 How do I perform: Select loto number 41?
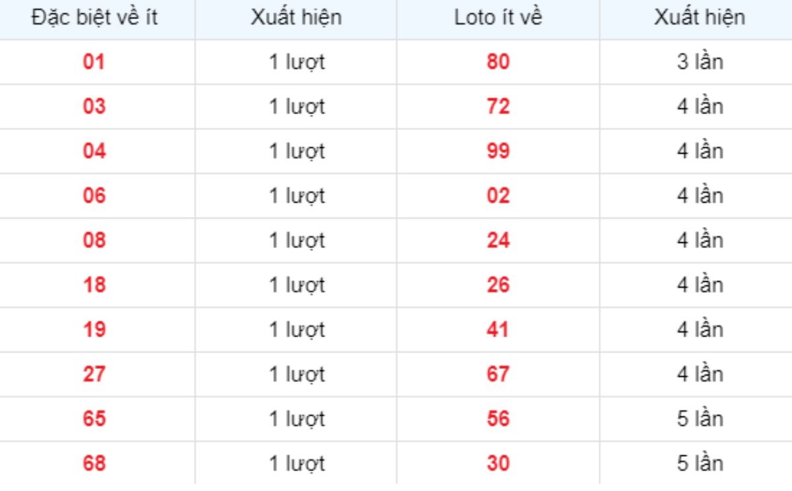[498, 329]
